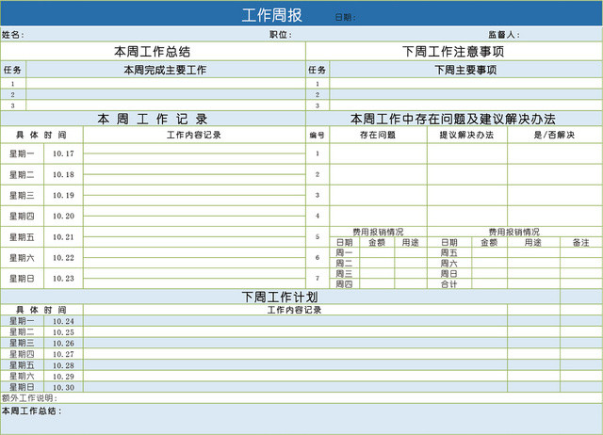Select the 周日 expense row label
Screen dimensions: 603x435
pos(448,274)
